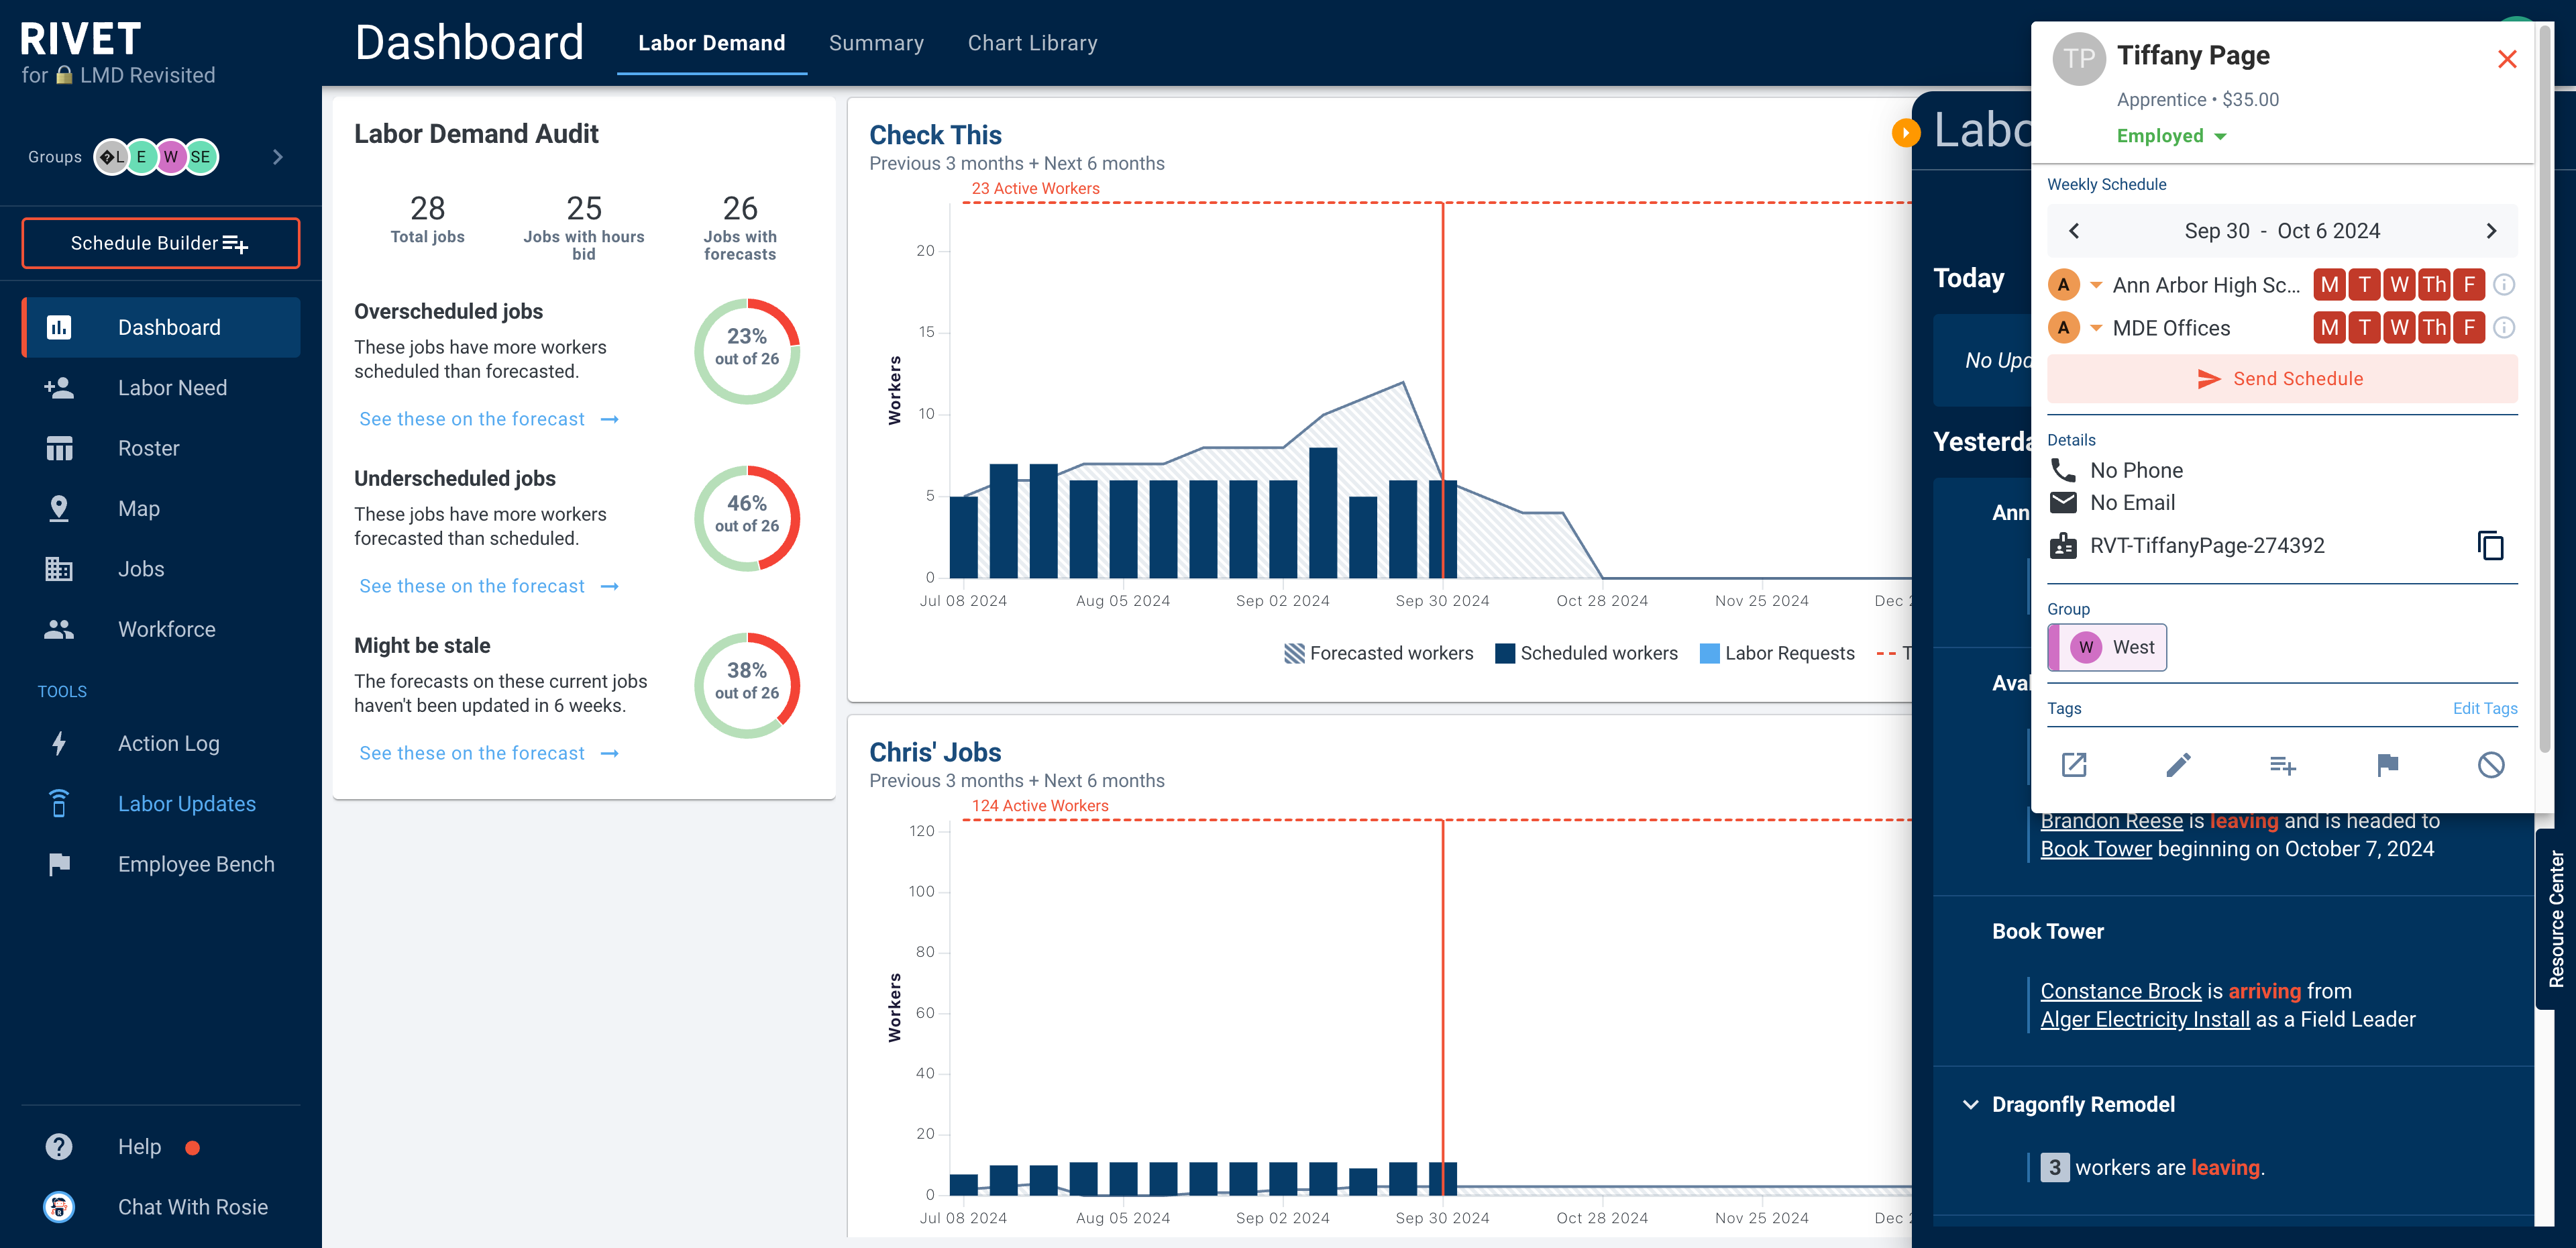Toggle Labor Requests legend item

click(x=1777, y=653)
